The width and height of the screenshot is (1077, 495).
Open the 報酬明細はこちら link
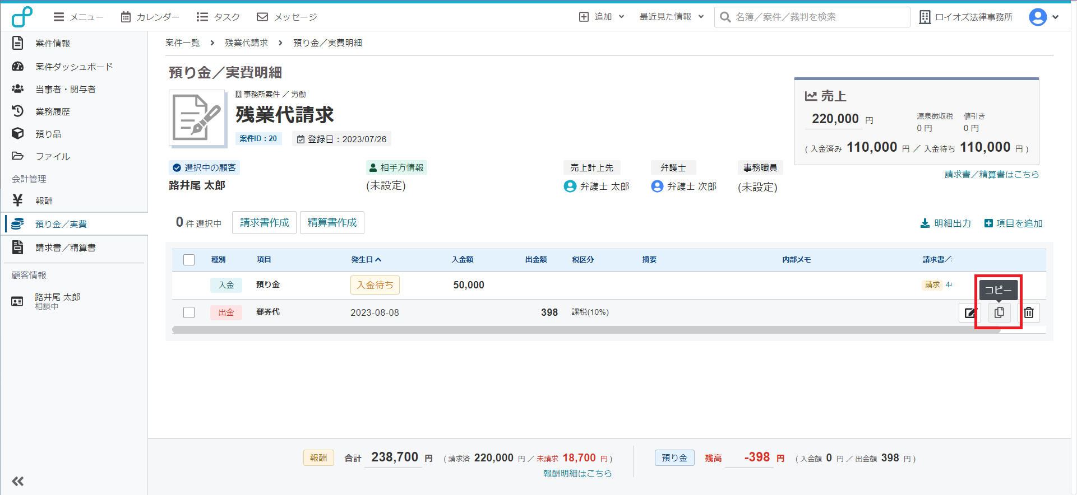coord(577,474)
